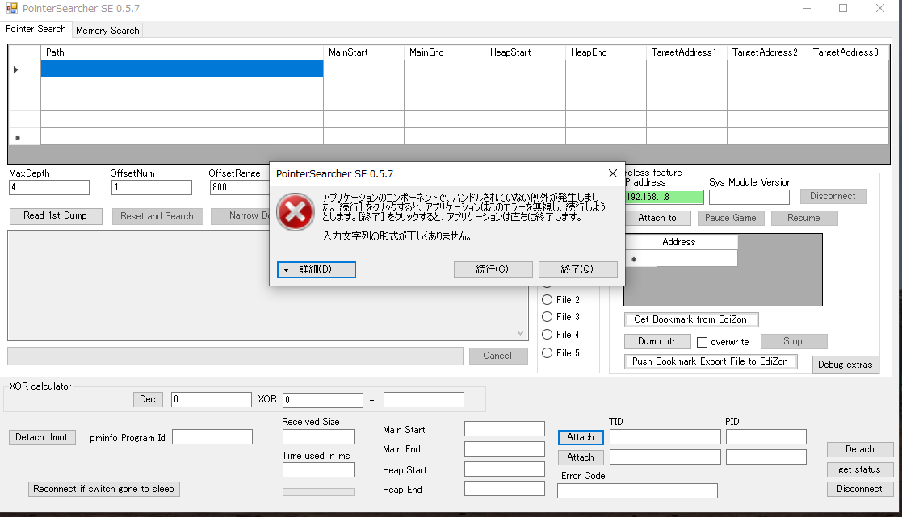Screen dimensions: 902x517
Task: Click the Path column header
Action: (182, 52)
